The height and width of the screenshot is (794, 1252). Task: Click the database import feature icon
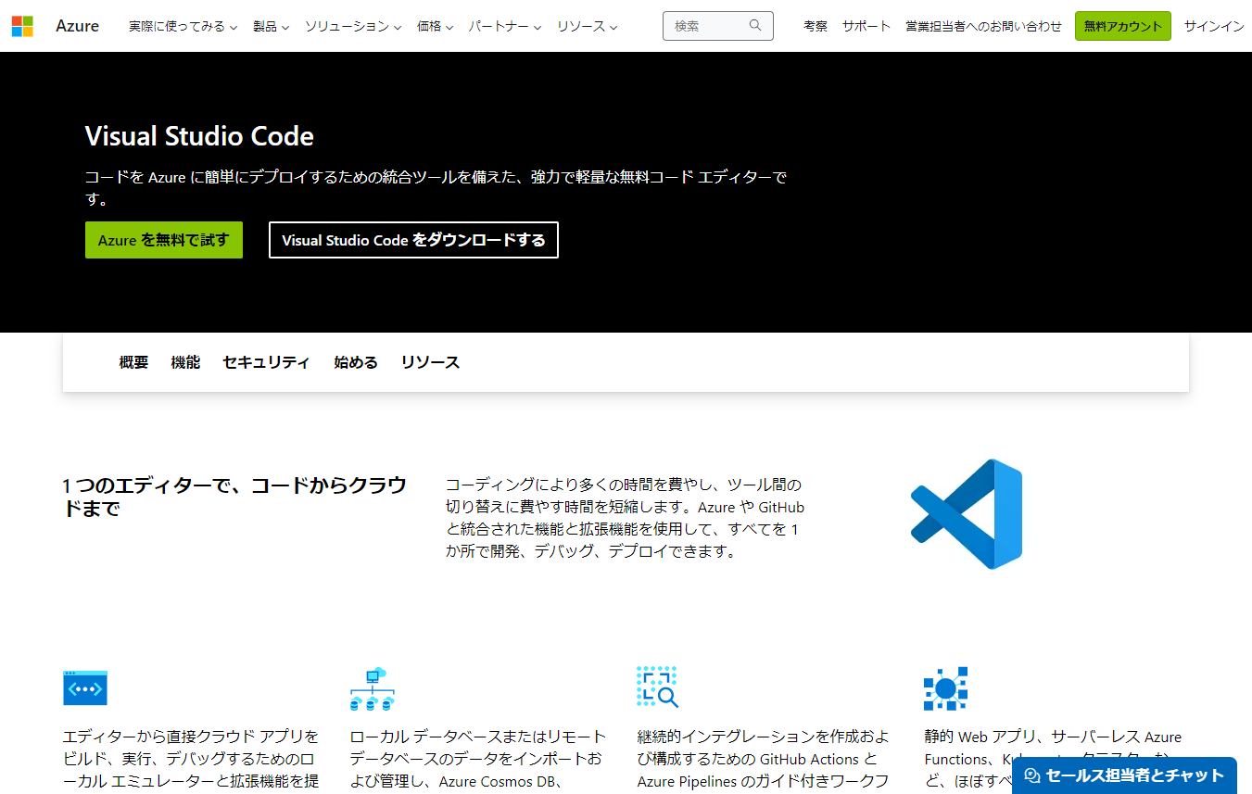click(373, 687)
